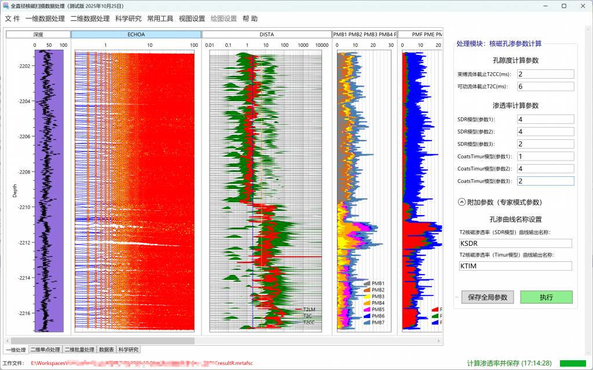Click the KSDR curve name field
The width and height of the screenshot is (593, 370).
[515, 243]
